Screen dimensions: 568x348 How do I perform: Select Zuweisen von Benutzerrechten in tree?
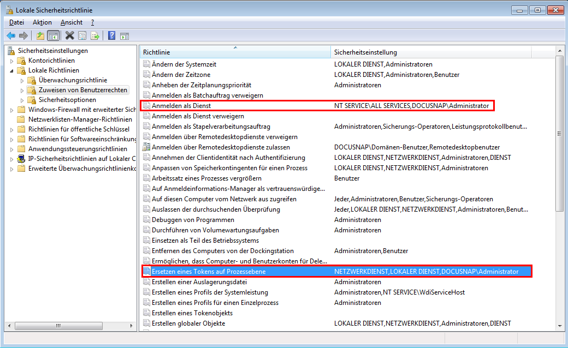[83, 89]
